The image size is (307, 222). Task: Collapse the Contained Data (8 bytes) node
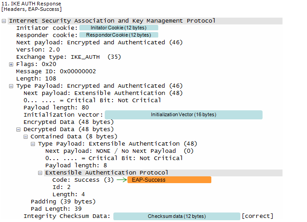pos(26,137)
